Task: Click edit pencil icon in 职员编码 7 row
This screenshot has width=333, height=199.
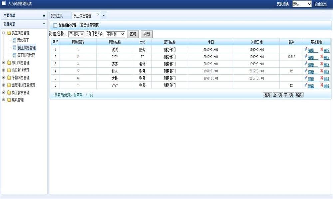Action: pos(306,85)
